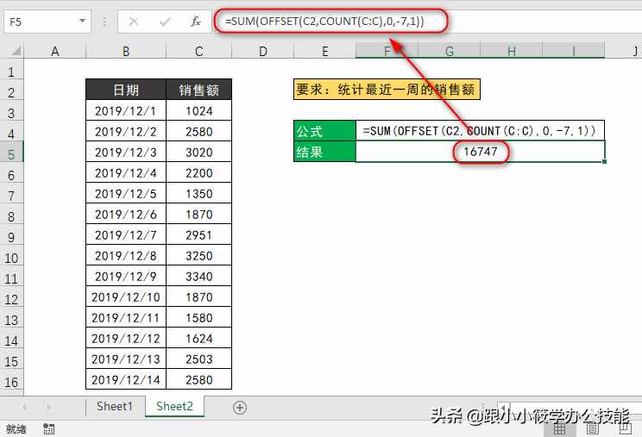This screenshot has height=437, width=642.
Task: Click the formula bar options dots handle
Action: (x=104, y=22)
